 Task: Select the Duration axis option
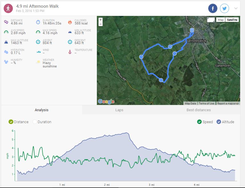click(35, 122)
